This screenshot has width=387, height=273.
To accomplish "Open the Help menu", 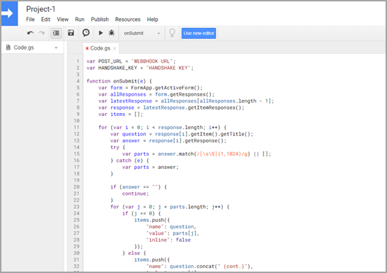I will point(152,20).
